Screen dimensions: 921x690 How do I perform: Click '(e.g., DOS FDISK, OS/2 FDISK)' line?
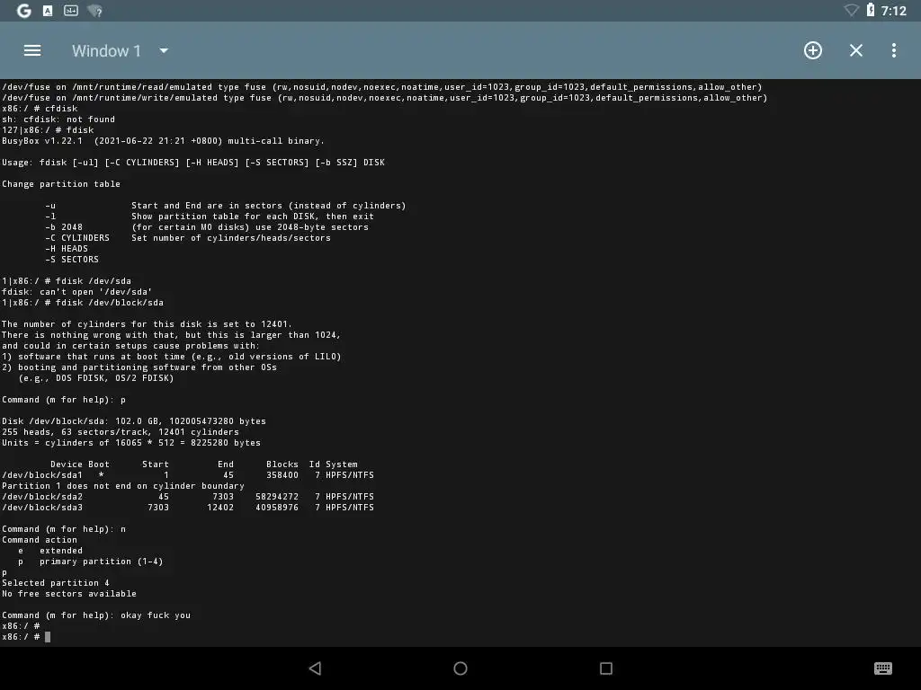point(95,378)
